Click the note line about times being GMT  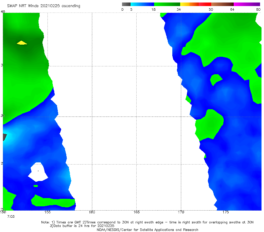click(147, 222)
